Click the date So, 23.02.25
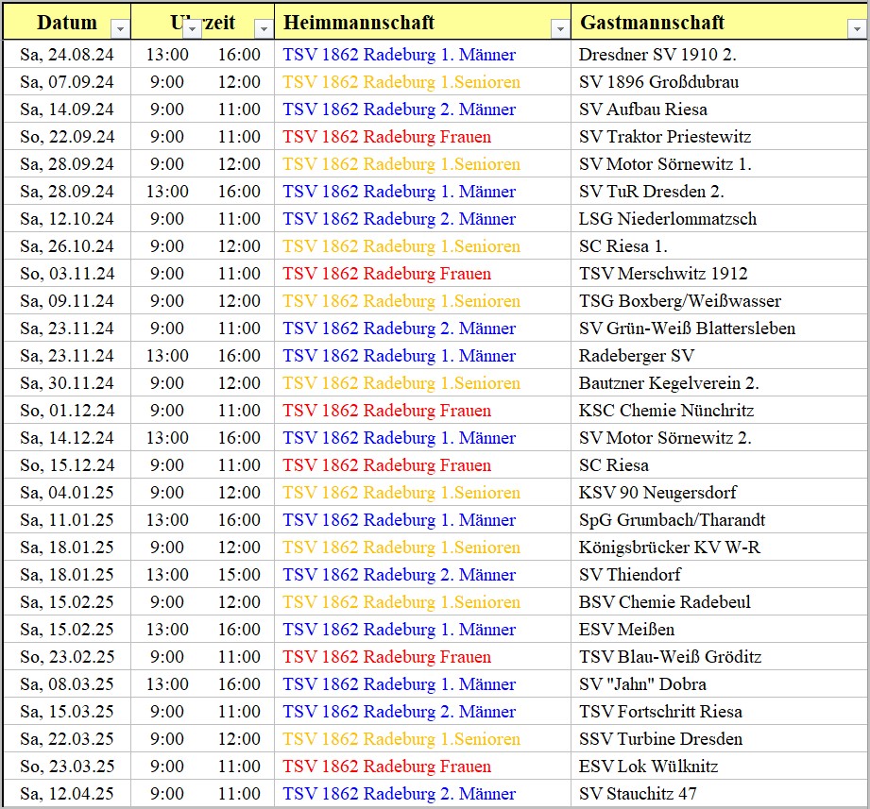 pos(67,656)
